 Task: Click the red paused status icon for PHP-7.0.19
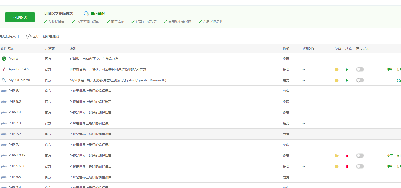coord(347,156)
